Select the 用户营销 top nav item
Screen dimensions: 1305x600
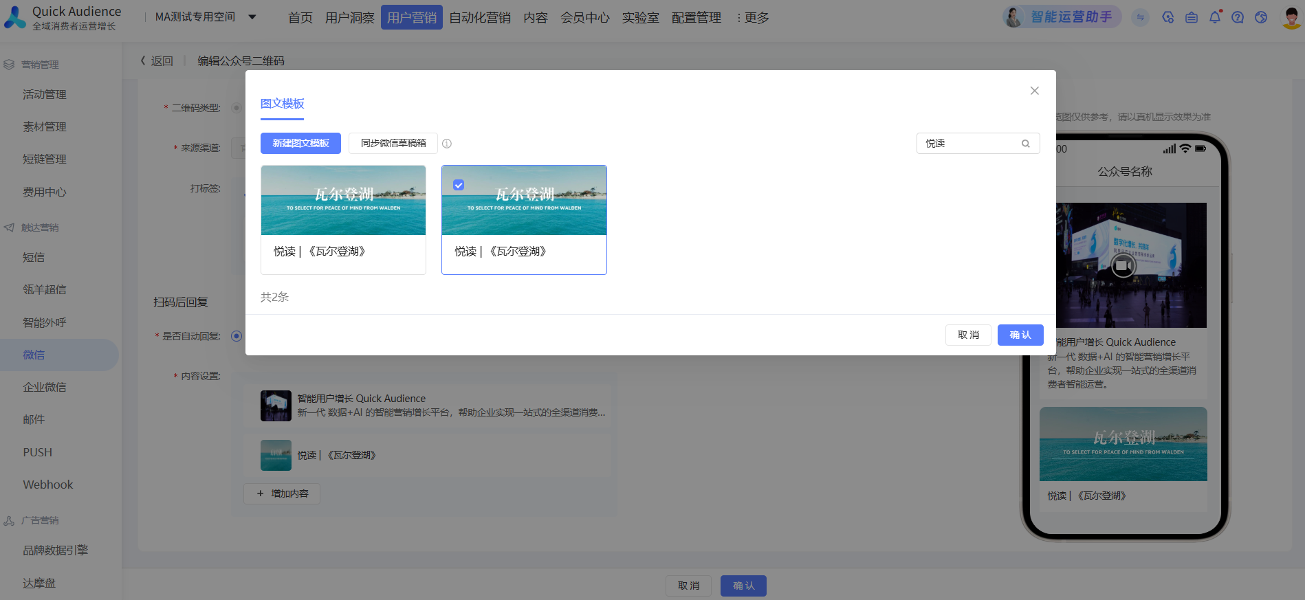(411, 17)
